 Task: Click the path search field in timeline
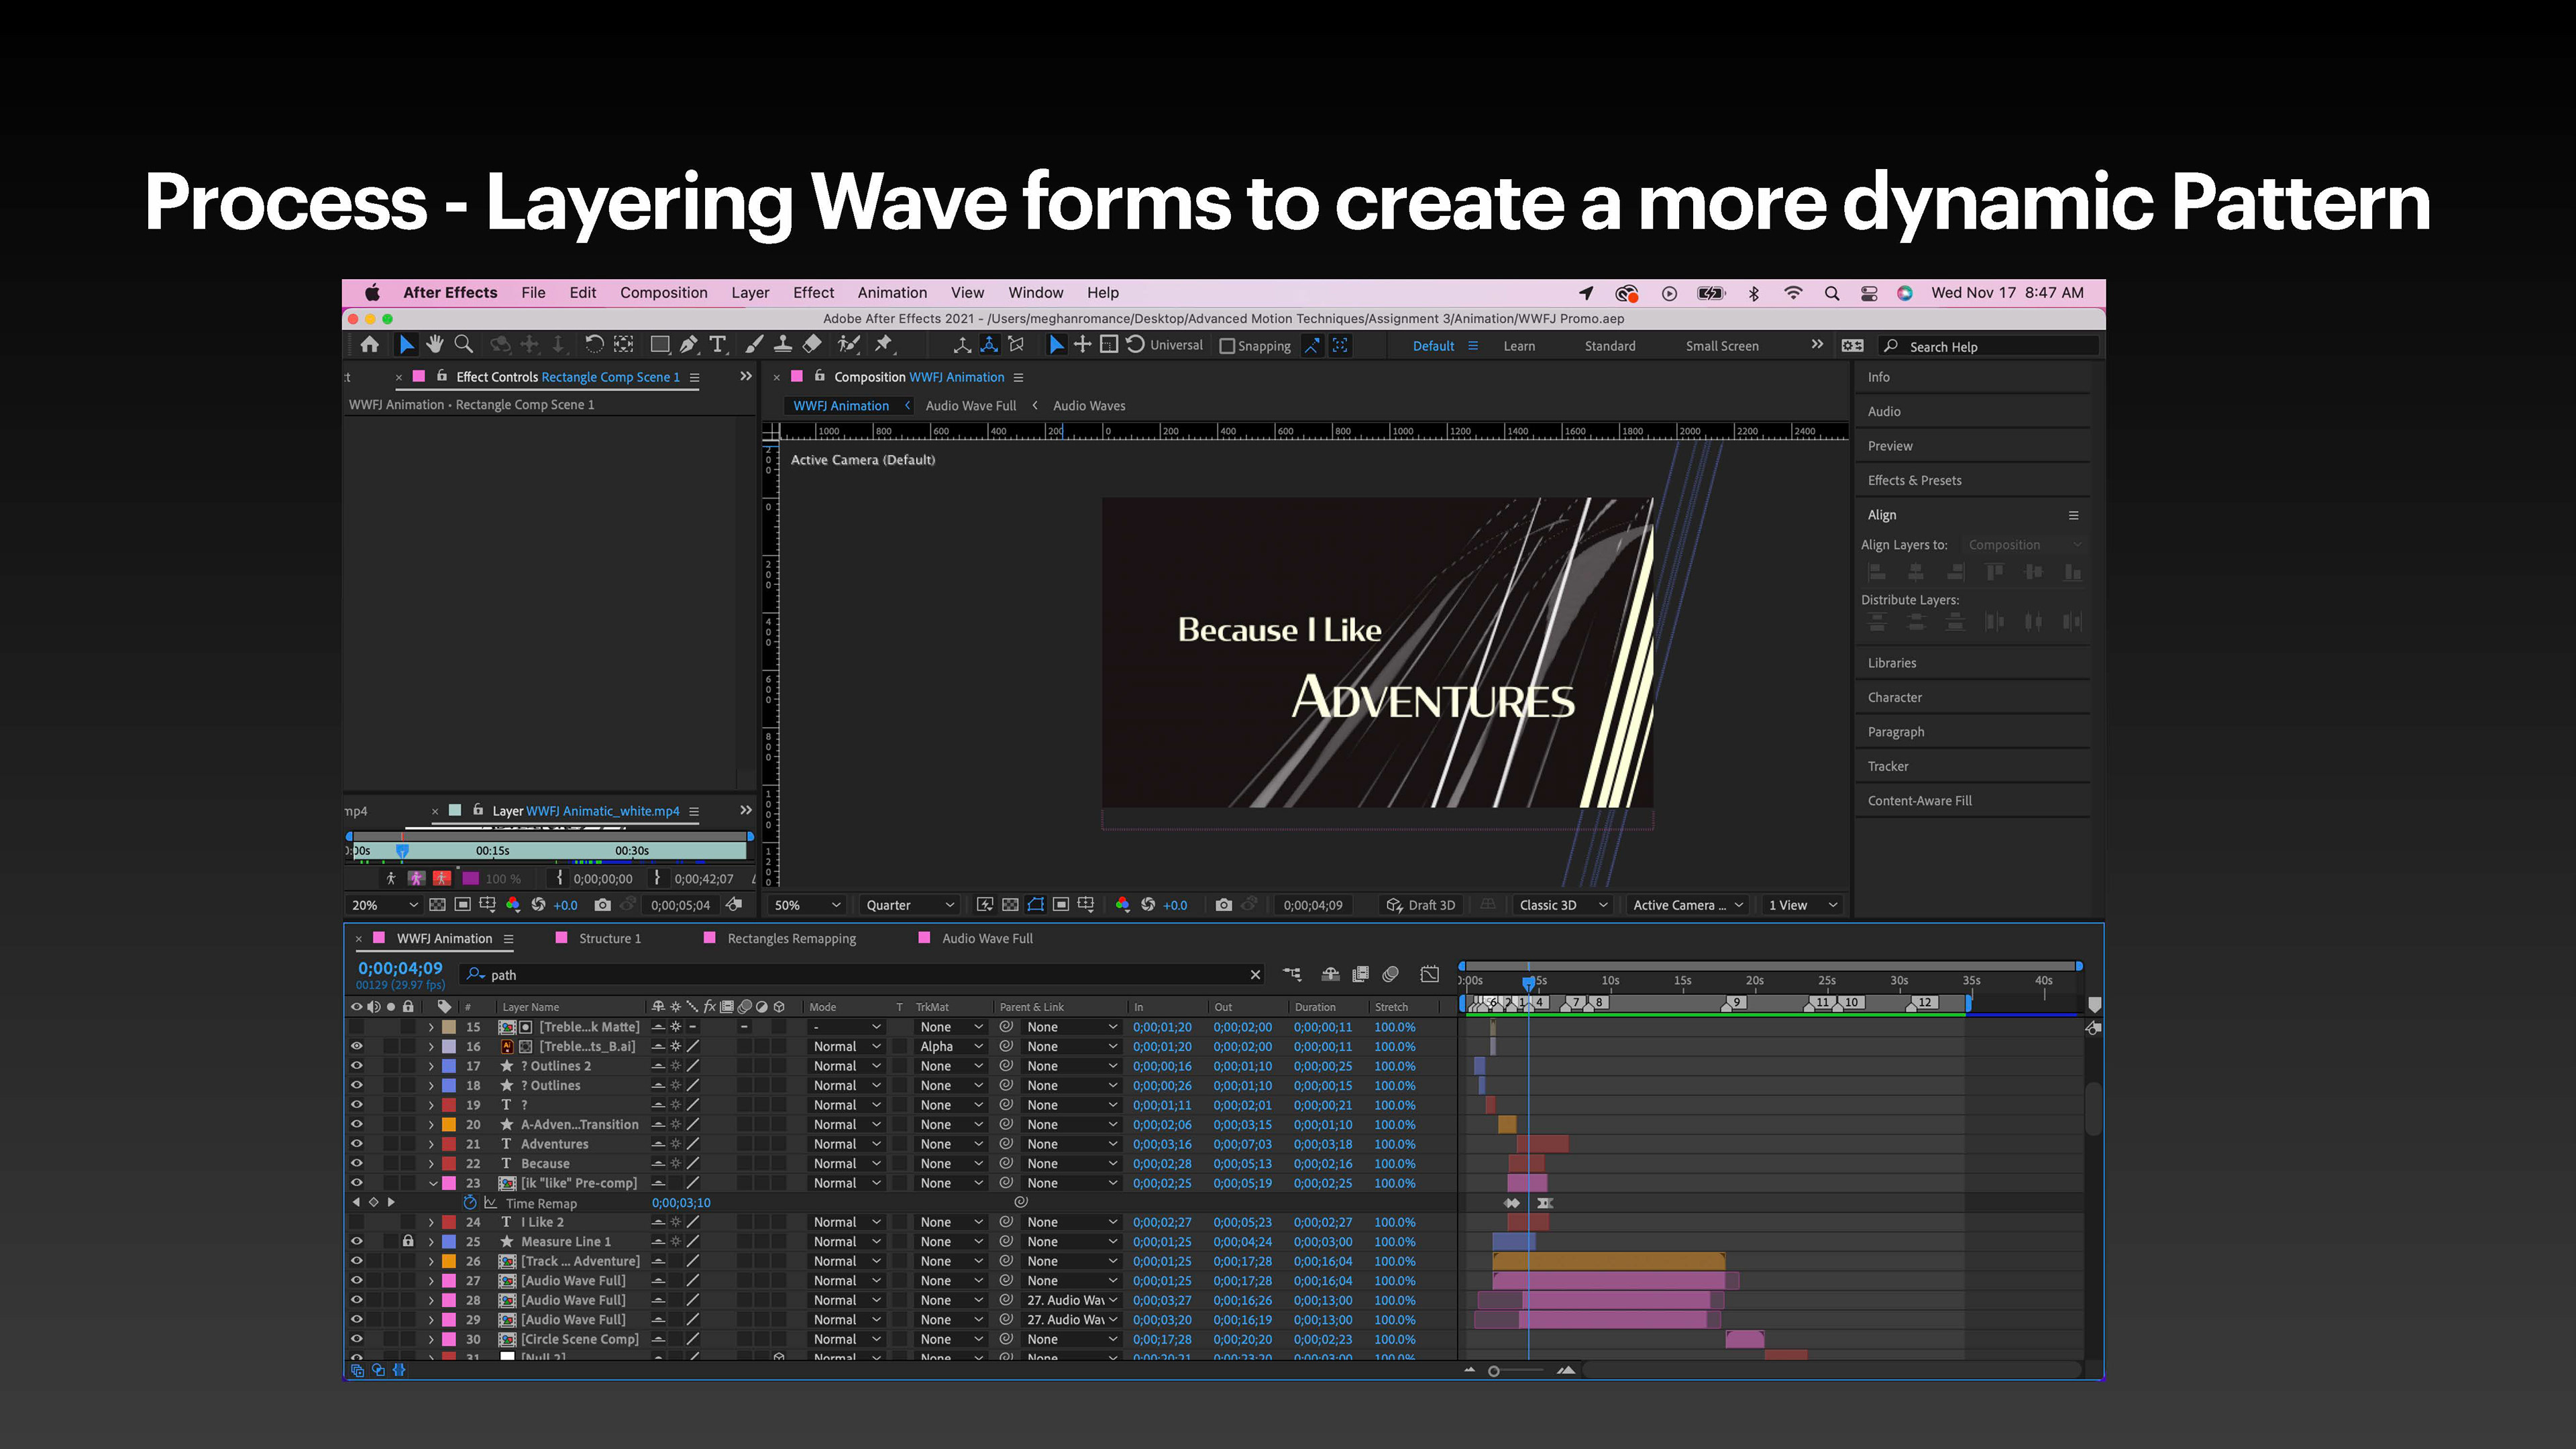coord(861,975)
